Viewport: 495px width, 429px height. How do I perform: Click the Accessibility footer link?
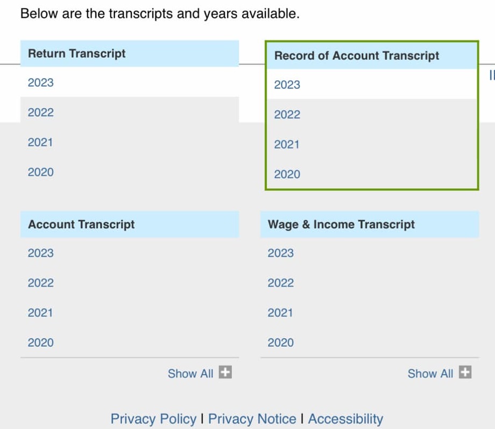point(345,419)
